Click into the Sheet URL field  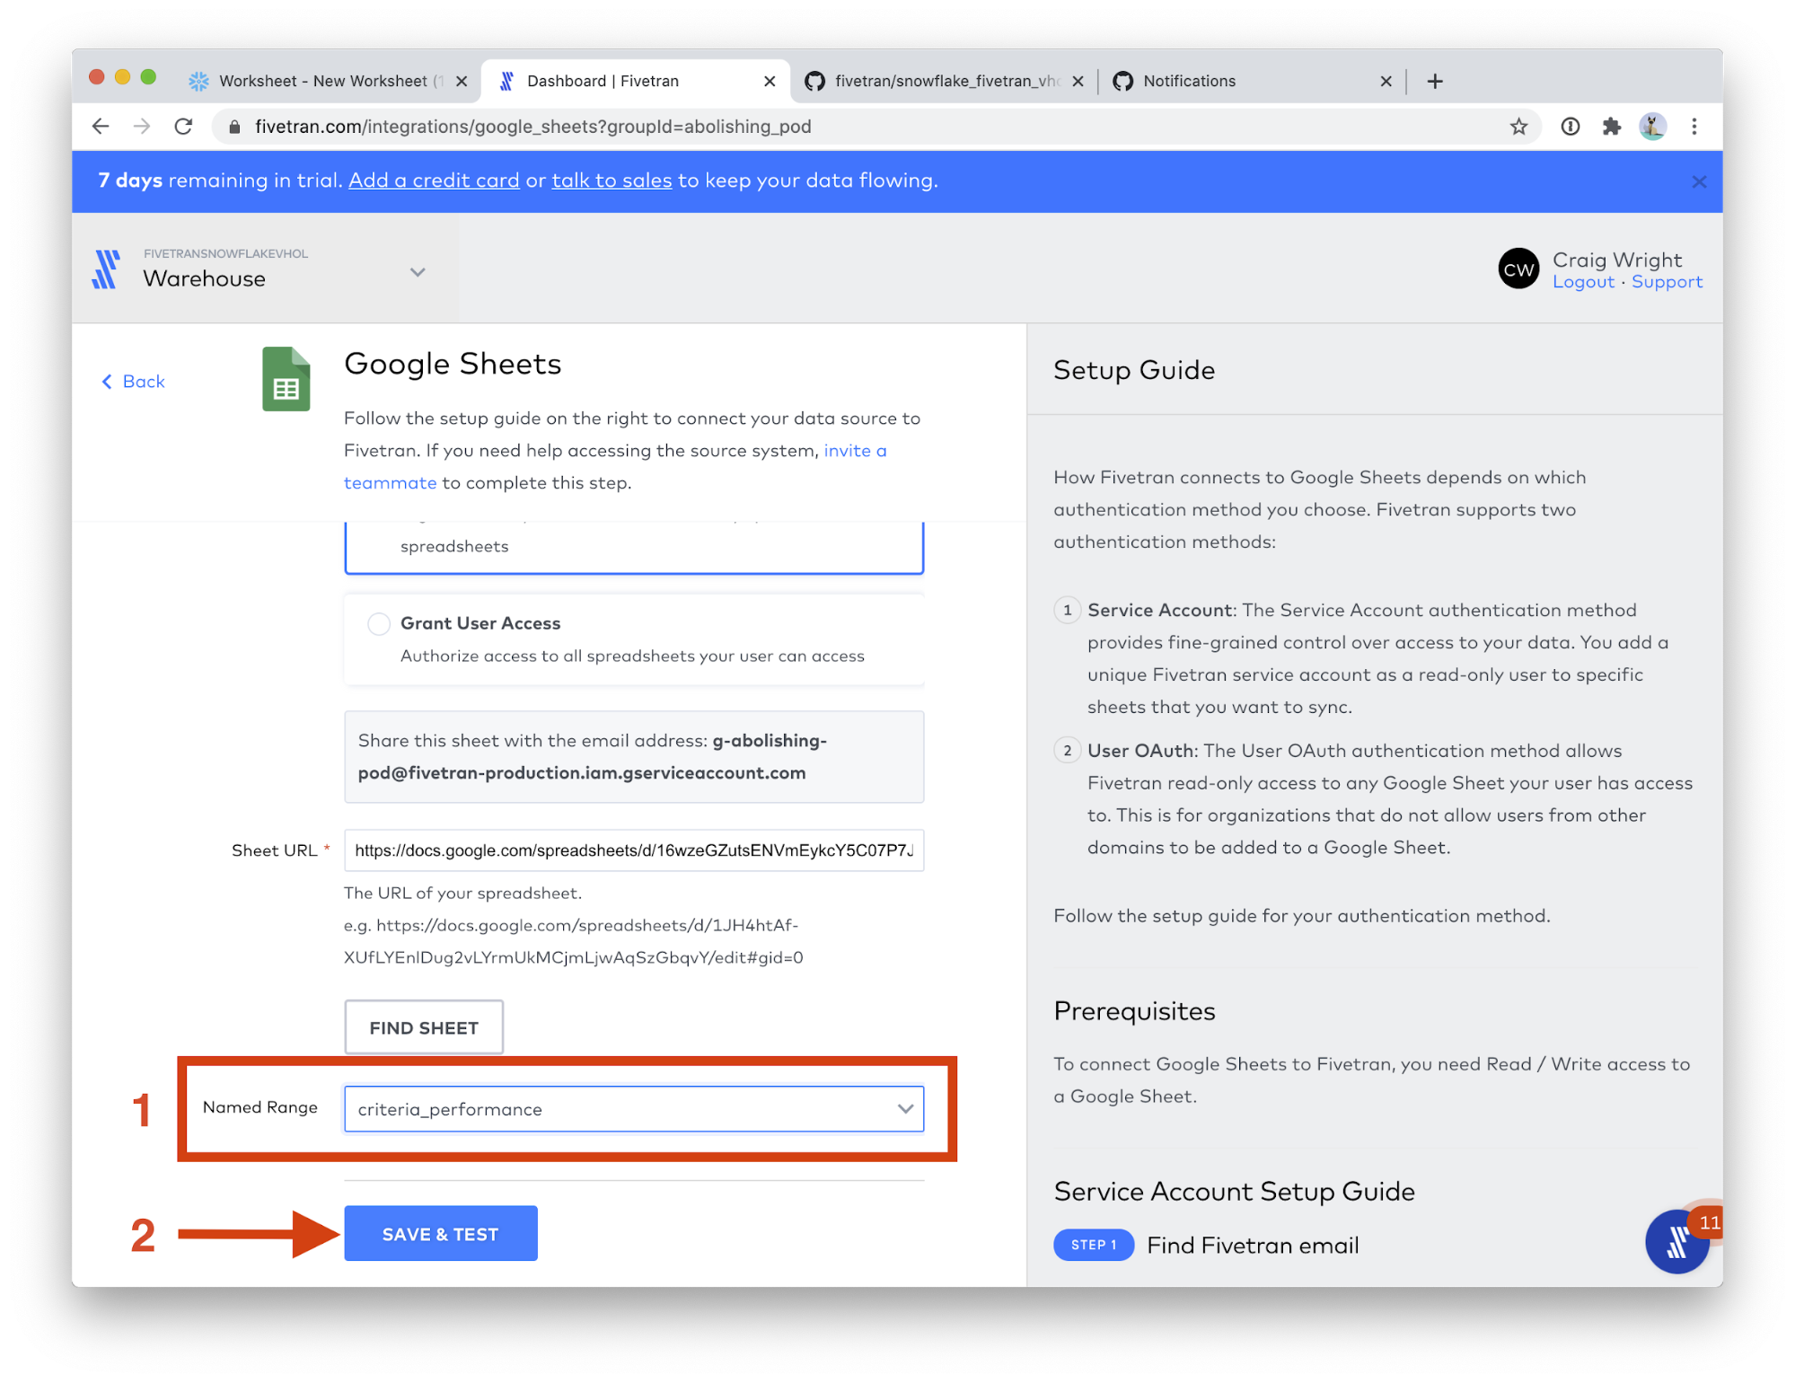pos(634,850)
